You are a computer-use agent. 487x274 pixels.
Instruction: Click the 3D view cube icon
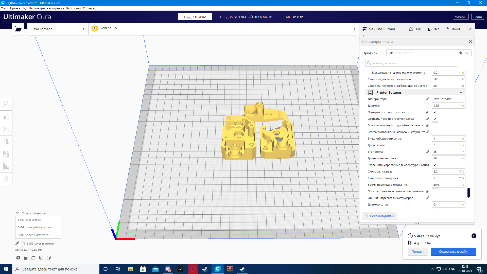pyautogui.click(x=18, y=258)
